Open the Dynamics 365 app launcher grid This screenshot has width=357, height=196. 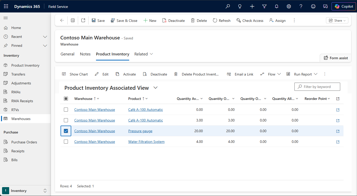tap(6, 6)
